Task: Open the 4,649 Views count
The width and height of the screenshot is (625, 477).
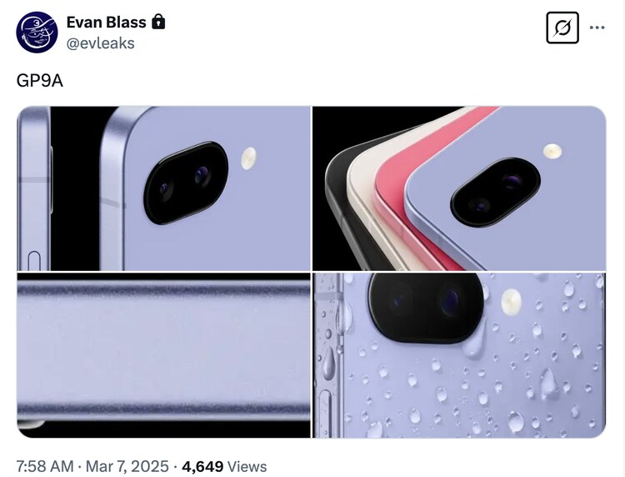Action: pyautogui.click(x=224, y=466)
